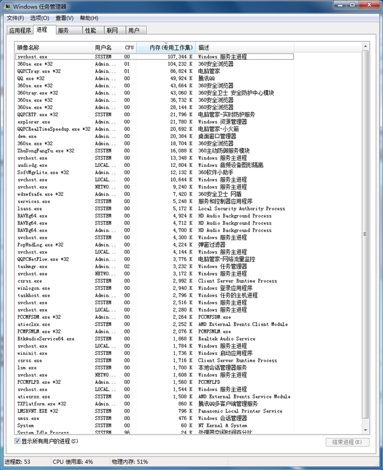Select the services.exe process
383x470 pixels.
154,201
